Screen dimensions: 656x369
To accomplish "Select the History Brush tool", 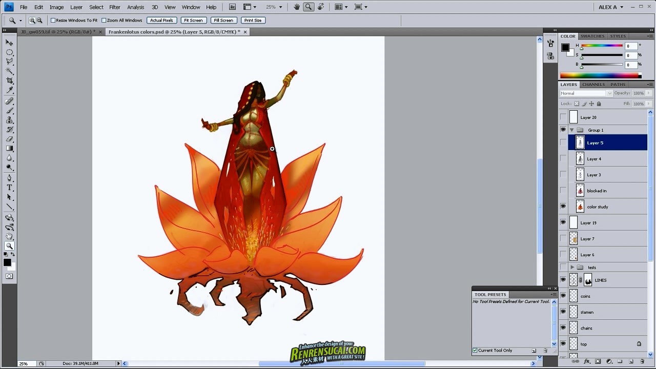I will coord(9,130).
